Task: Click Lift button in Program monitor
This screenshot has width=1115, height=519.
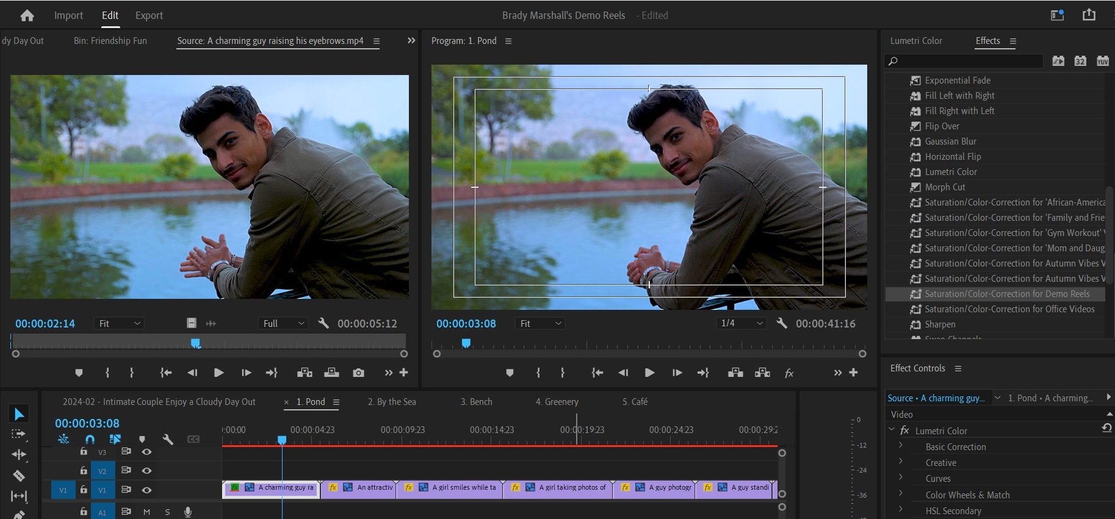Action: 735,373
